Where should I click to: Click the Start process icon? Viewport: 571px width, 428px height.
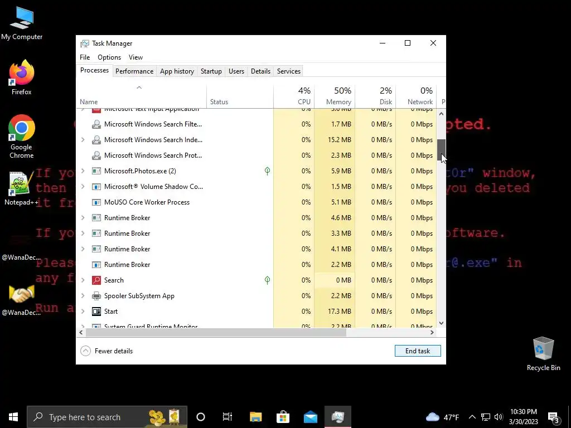[96, 312]
